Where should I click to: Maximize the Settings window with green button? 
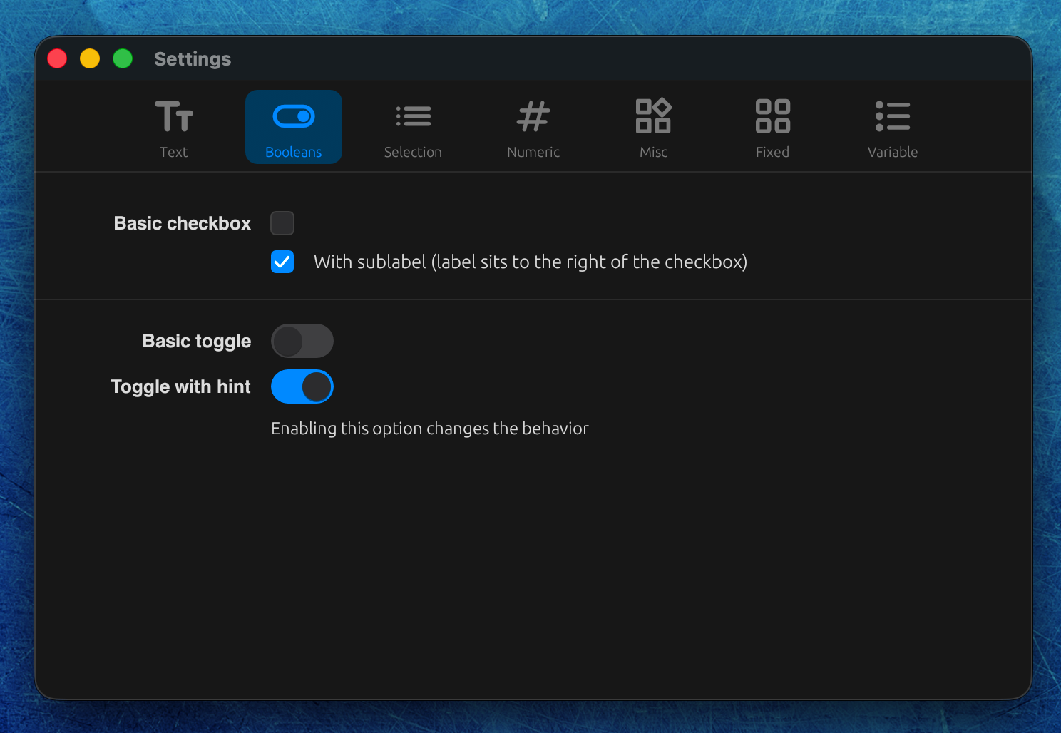tap(123, 58)
